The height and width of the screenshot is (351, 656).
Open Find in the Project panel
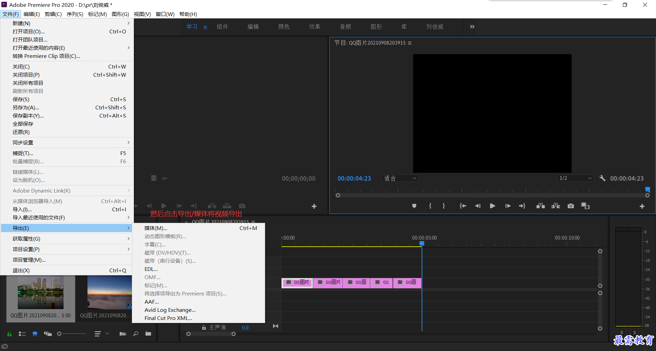coord(136,334)
